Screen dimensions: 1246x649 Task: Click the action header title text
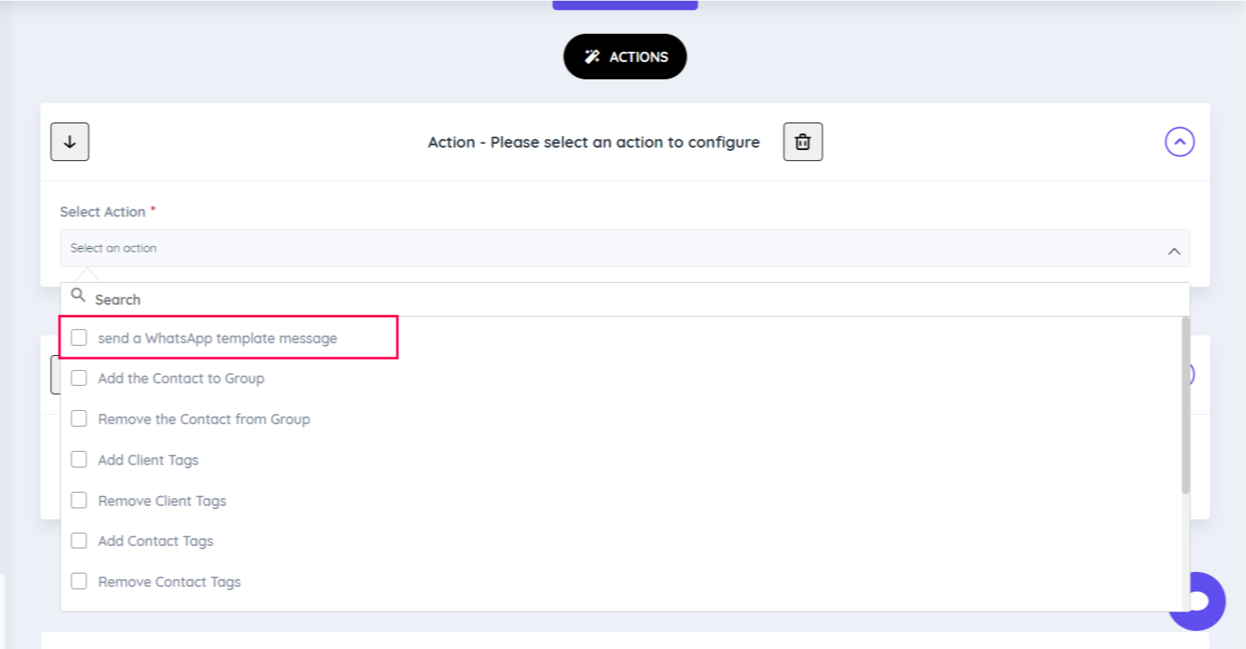[x=593, y=142]
